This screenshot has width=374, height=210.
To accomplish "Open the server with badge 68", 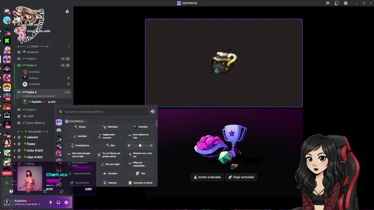I will [x=7, y=162].
